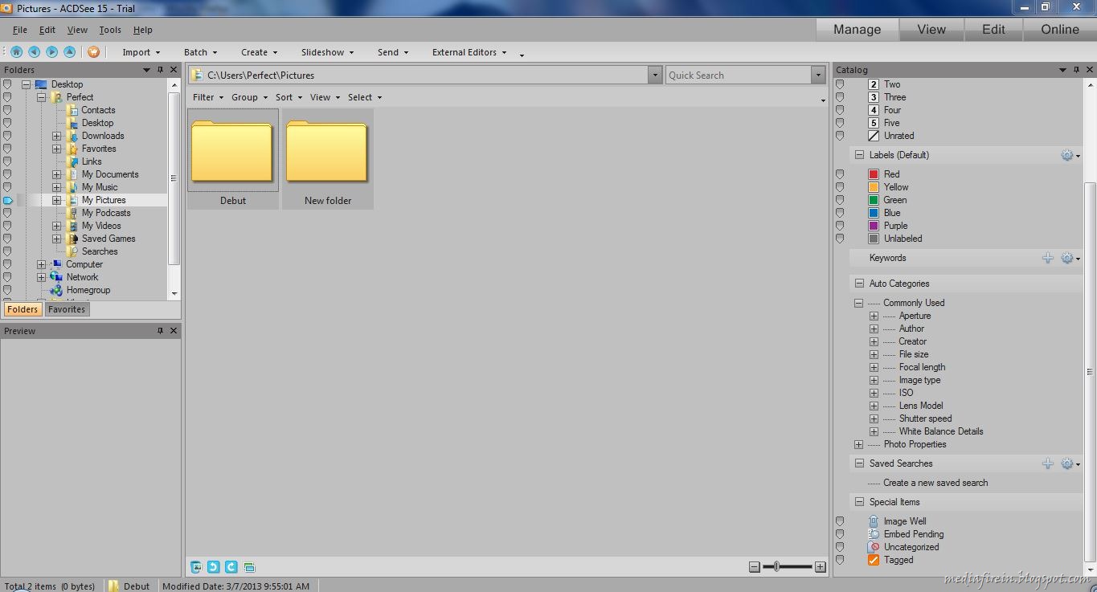Click the orange Tagged checkmark icon
1097x592 pixels.
874,560
